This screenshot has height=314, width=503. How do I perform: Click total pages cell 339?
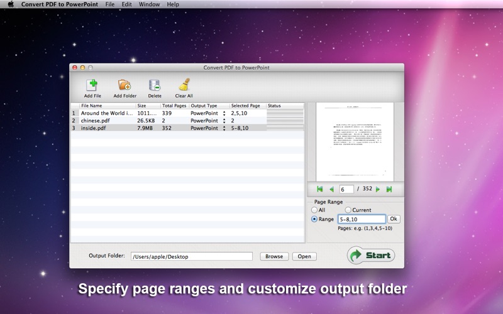(x=167, y=113)
